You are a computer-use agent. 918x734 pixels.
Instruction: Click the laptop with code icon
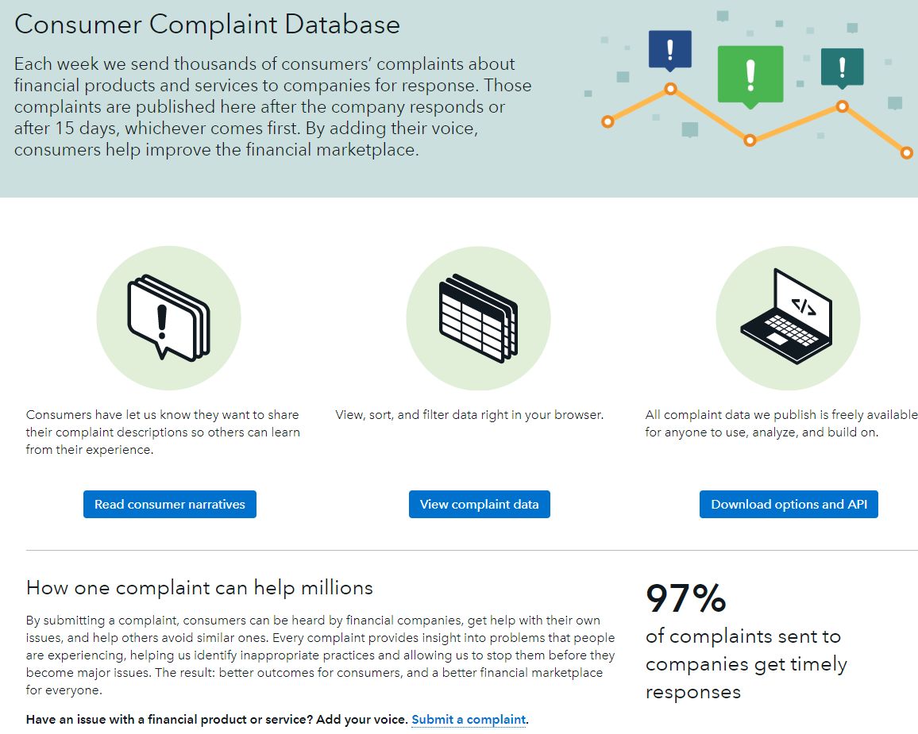[x=787, y=317]
